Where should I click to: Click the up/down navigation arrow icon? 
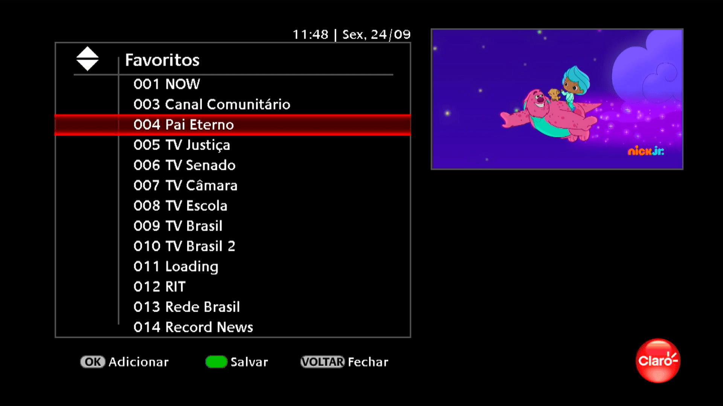point(87,59)
